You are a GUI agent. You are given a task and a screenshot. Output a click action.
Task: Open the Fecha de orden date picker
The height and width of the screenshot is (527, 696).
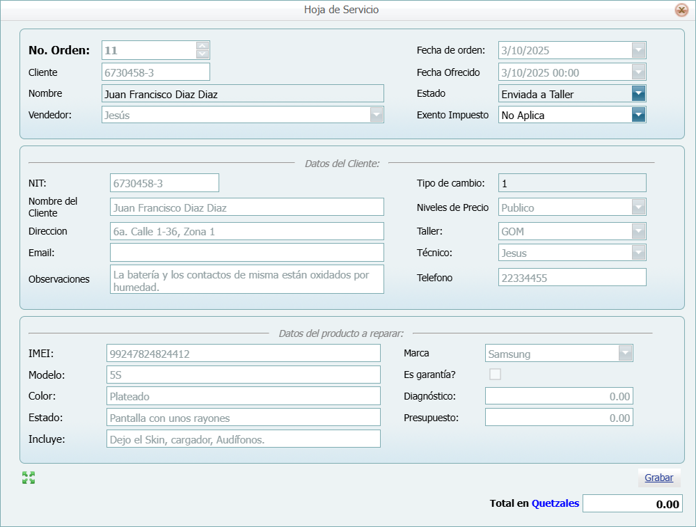(x=638, y=50)
